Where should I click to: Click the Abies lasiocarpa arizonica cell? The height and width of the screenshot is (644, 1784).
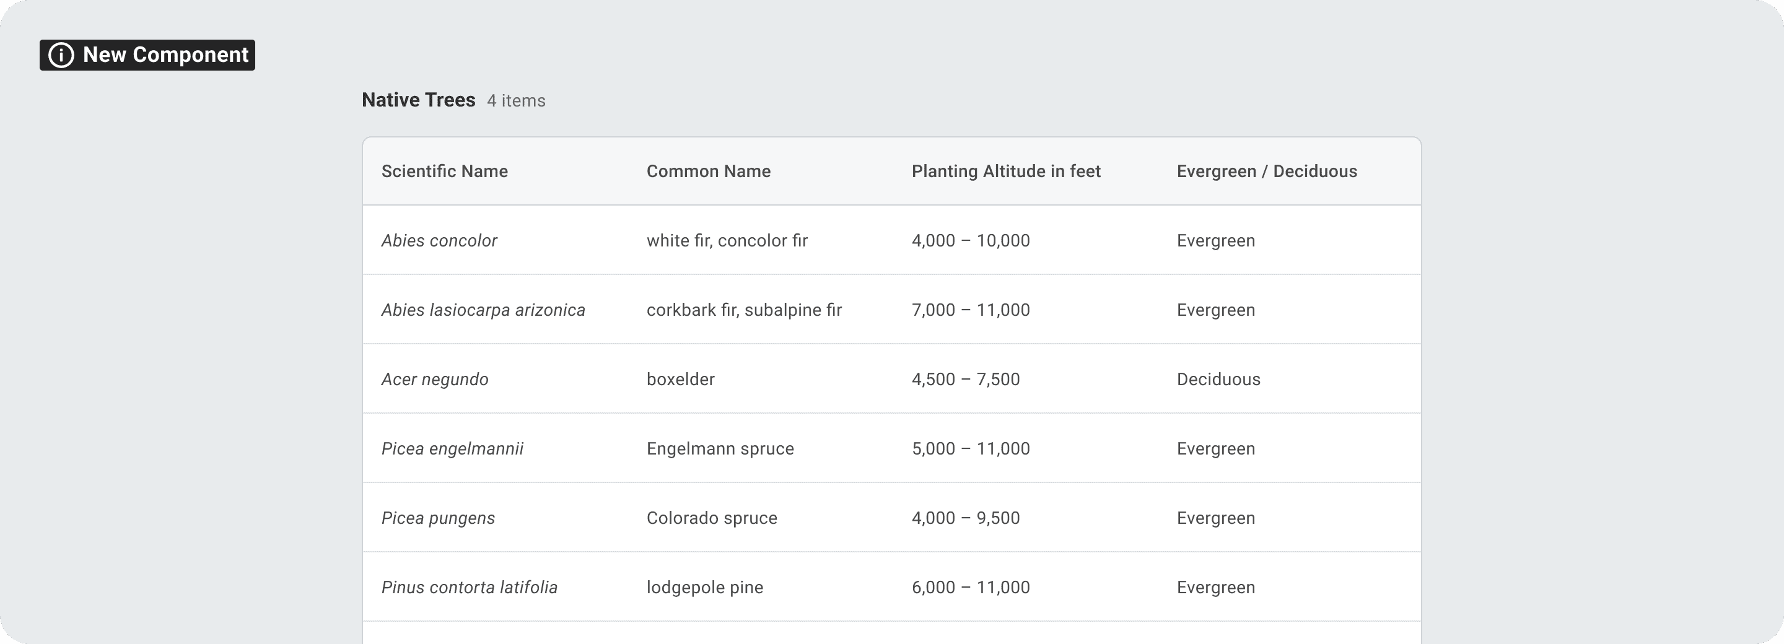coord(483,310)
